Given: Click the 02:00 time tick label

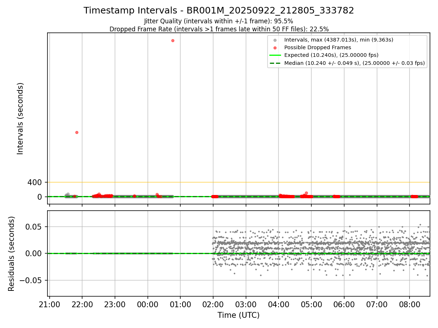Looking at the screenshot, I should 213,304.
